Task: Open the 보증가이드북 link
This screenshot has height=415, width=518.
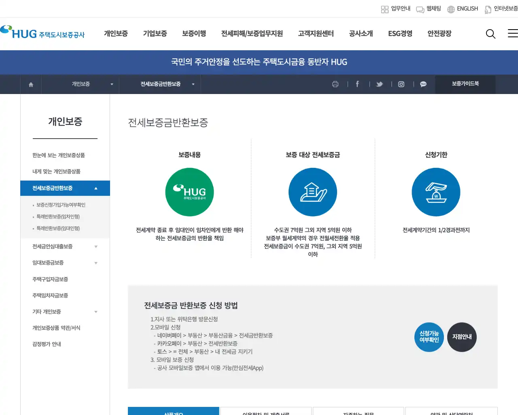Action: click(x=465, y=84)
